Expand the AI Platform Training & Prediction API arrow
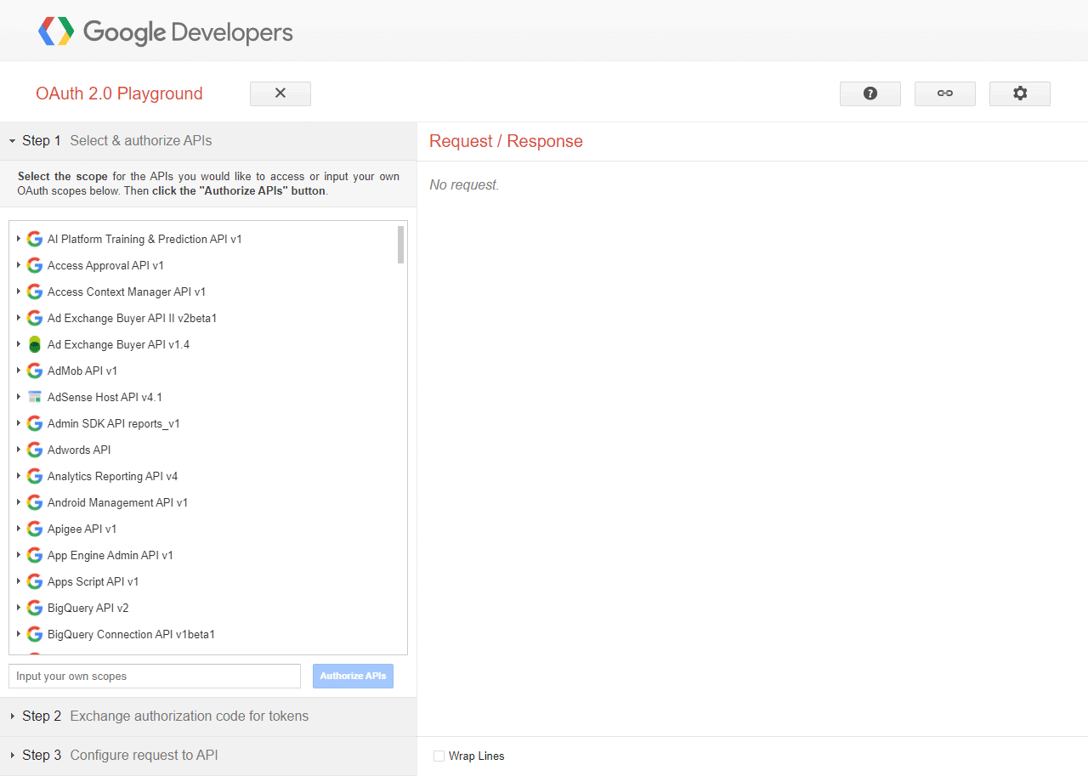The width and height of the screenshot is (1088, 776). tap(18, 239)
